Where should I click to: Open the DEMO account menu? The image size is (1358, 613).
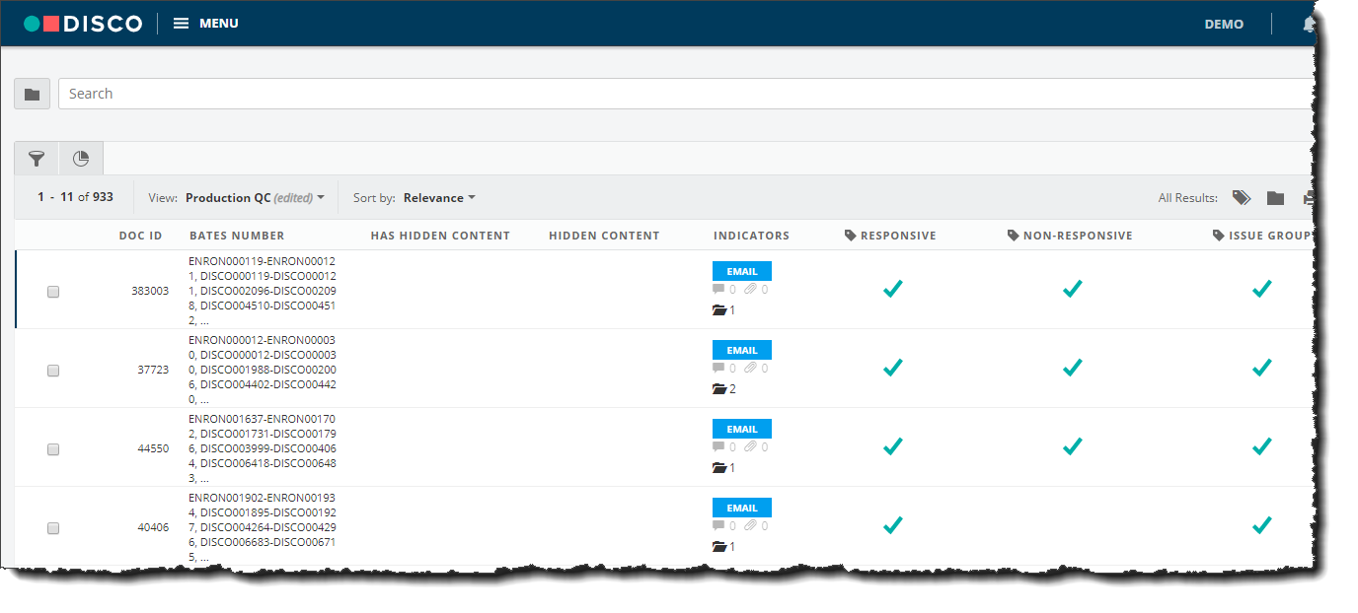click(x=1224, y=25)
